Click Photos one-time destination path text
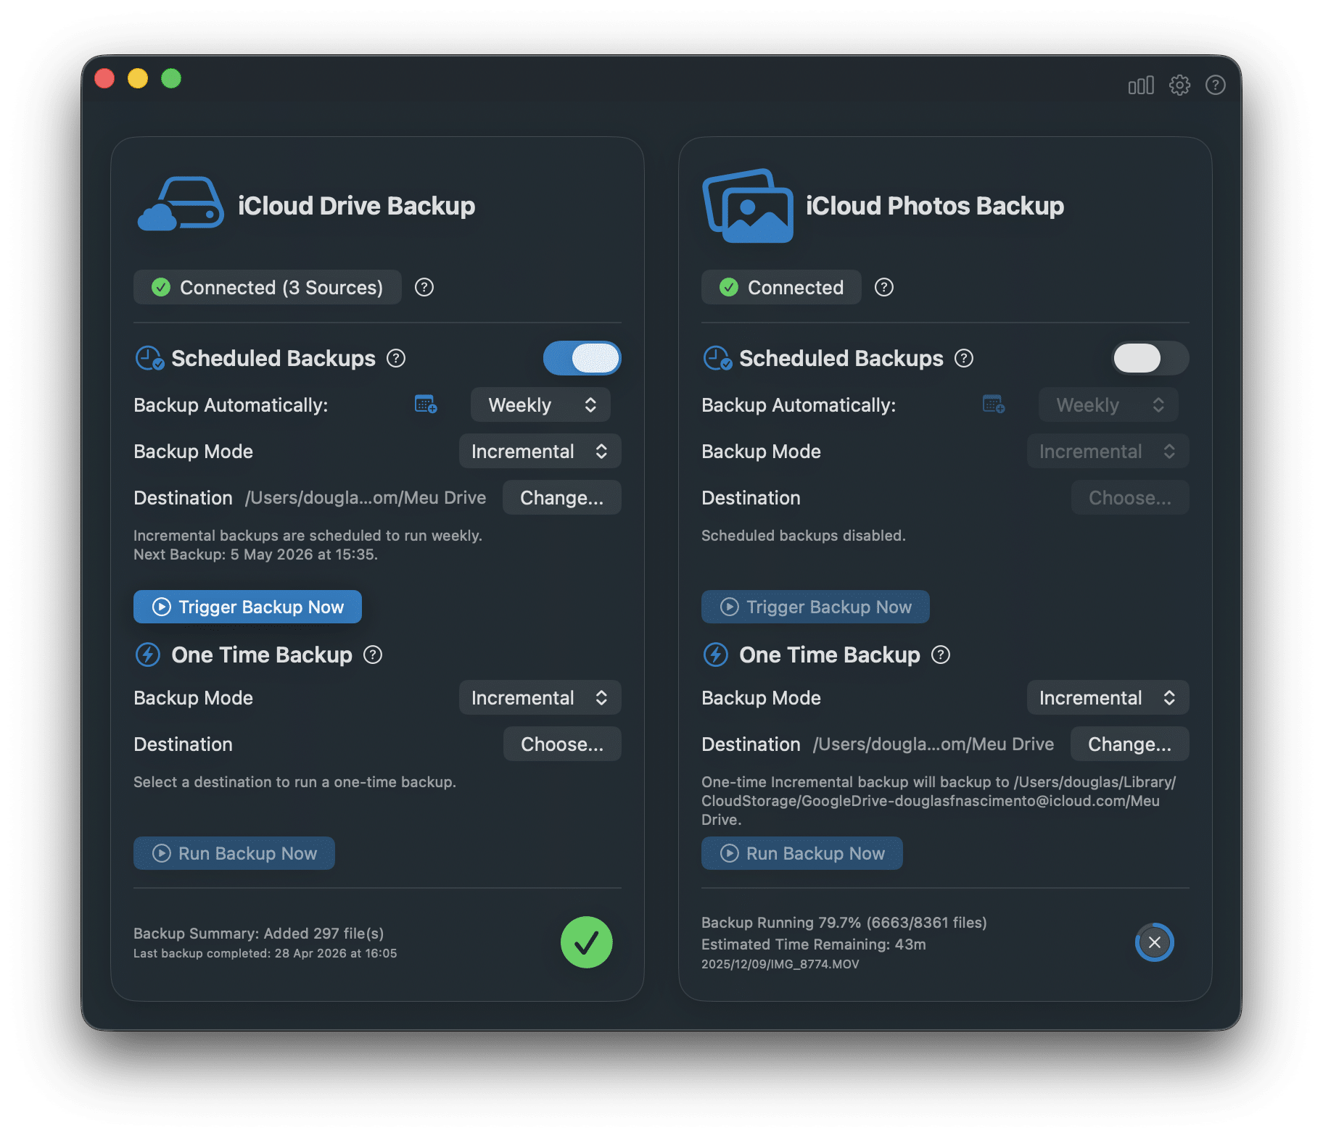The width and height of the screenshot is (1323, 1138). coord(933,744)
